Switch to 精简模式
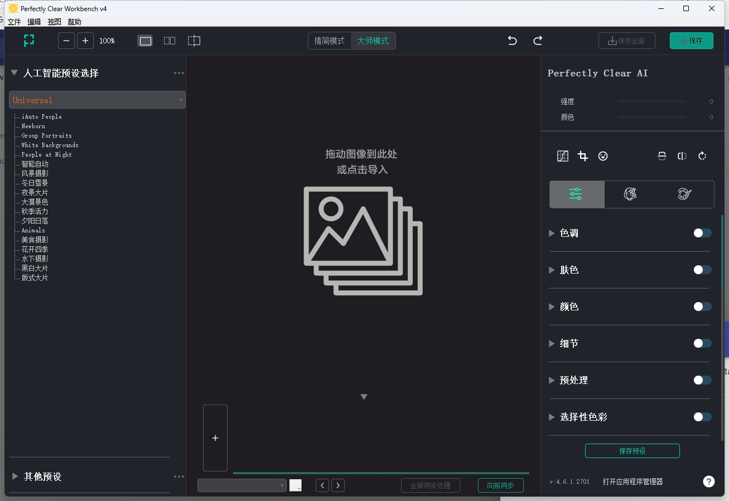Screen dimensions: 729x501 tap(330, 41)
